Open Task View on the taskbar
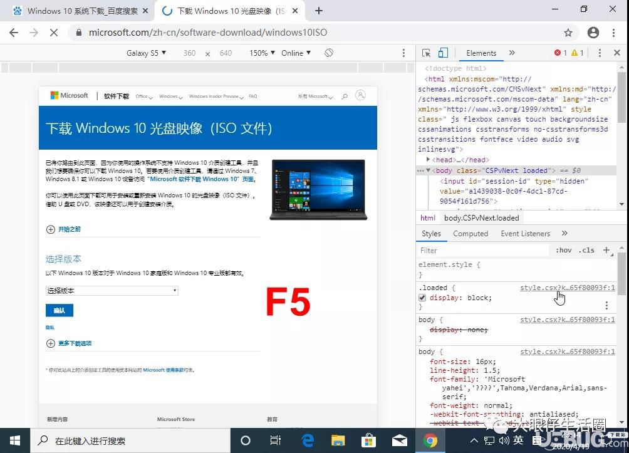The width and height of the screenshot is (629, 453). coord(276,440)
